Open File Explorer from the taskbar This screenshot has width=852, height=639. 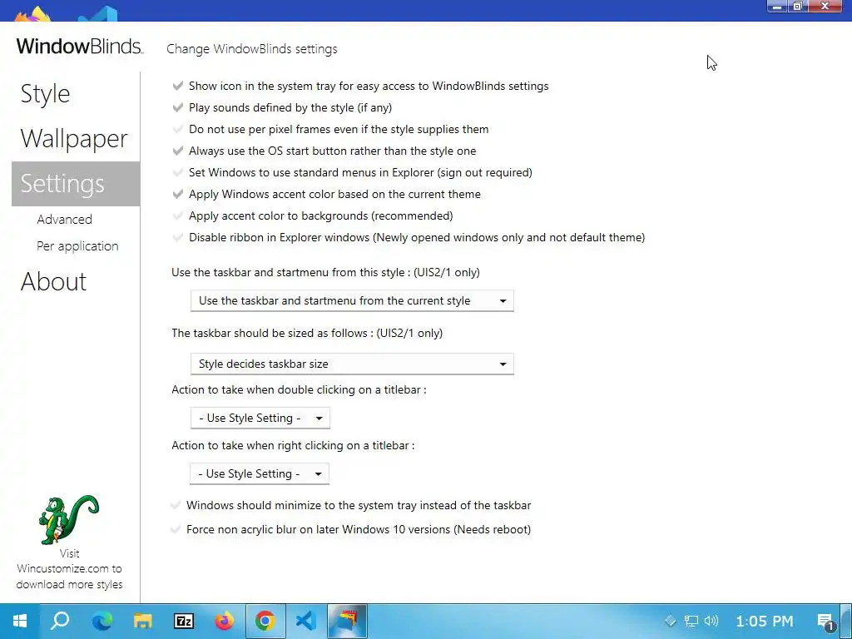pyautogui.click(x=142, y=621)
